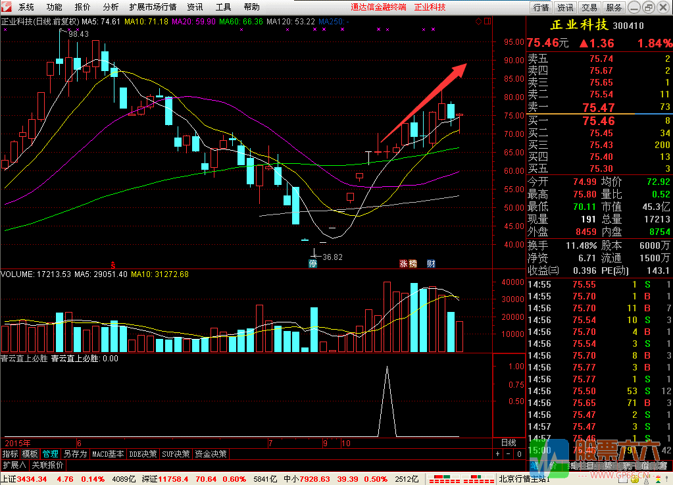Image resolution: width=673 pixels, height=485 pixels.
Task: Click the red S marker near 2015 June
Action: pyautogui.click(x=113, y=265)
